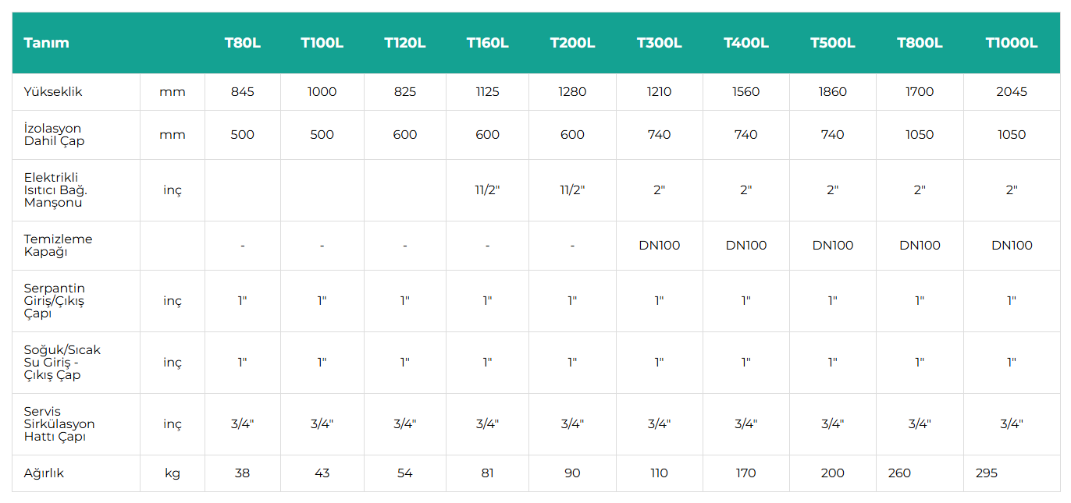This screenshot has width=1071, height=503.
Task: Click the 1050 diameter value under T800L
Action: click(920, 135)
